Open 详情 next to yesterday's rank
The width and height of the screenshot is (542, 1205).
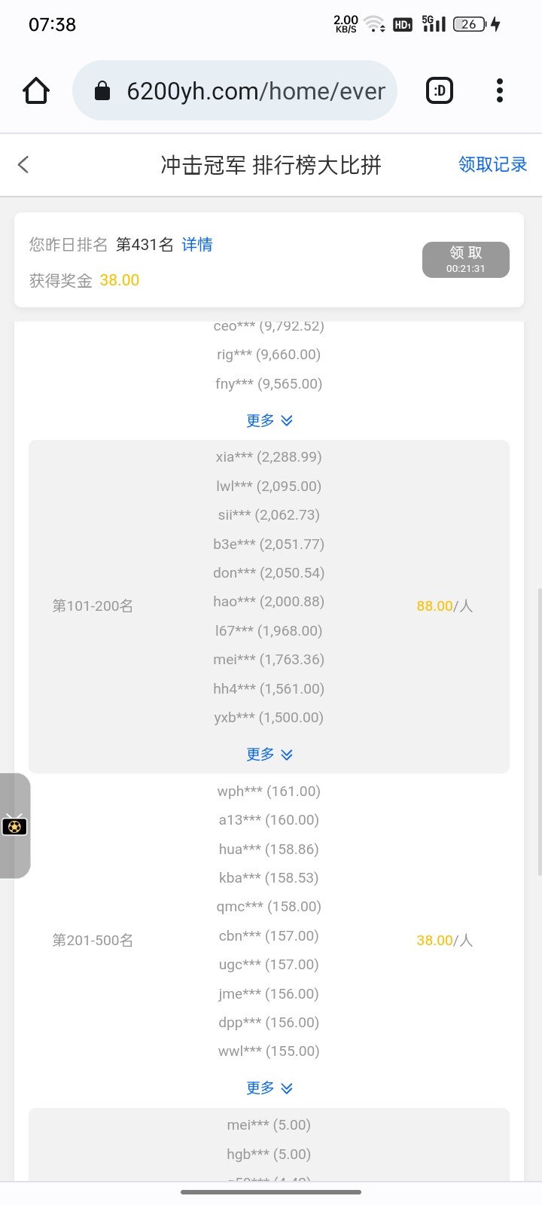point(197,244)
